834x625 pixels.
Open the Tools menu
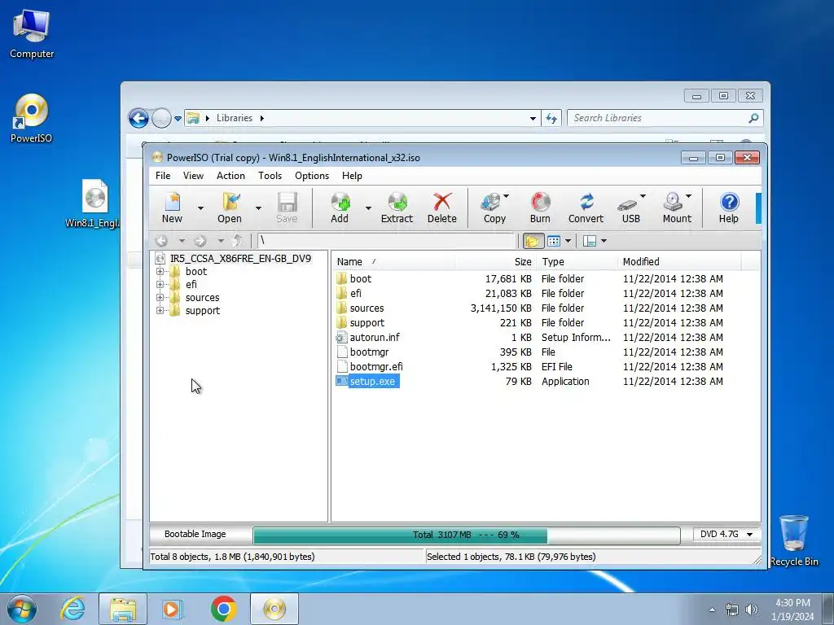[x=270, y=176]
